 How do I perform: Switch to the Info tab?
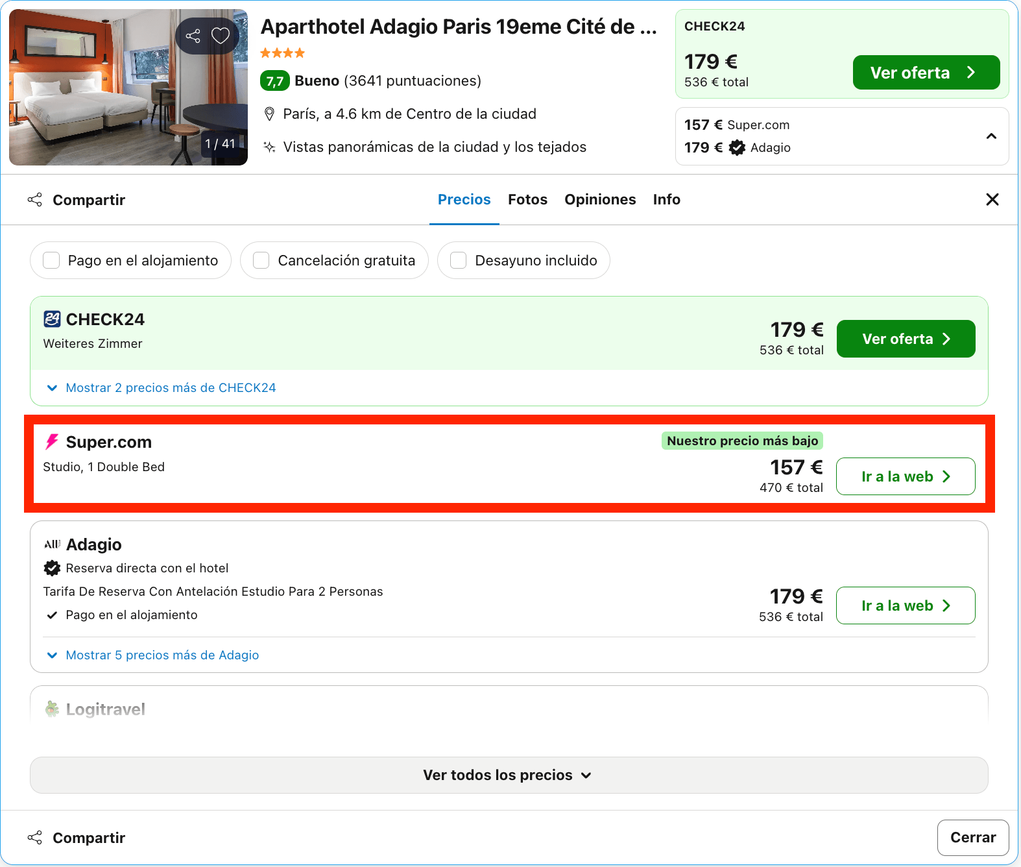(x=667, y=199)
